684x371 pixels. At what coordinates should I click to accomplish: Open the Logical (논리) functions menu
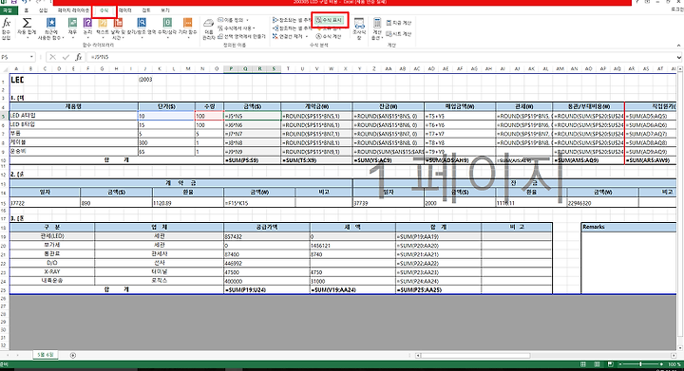coord(87,28)
